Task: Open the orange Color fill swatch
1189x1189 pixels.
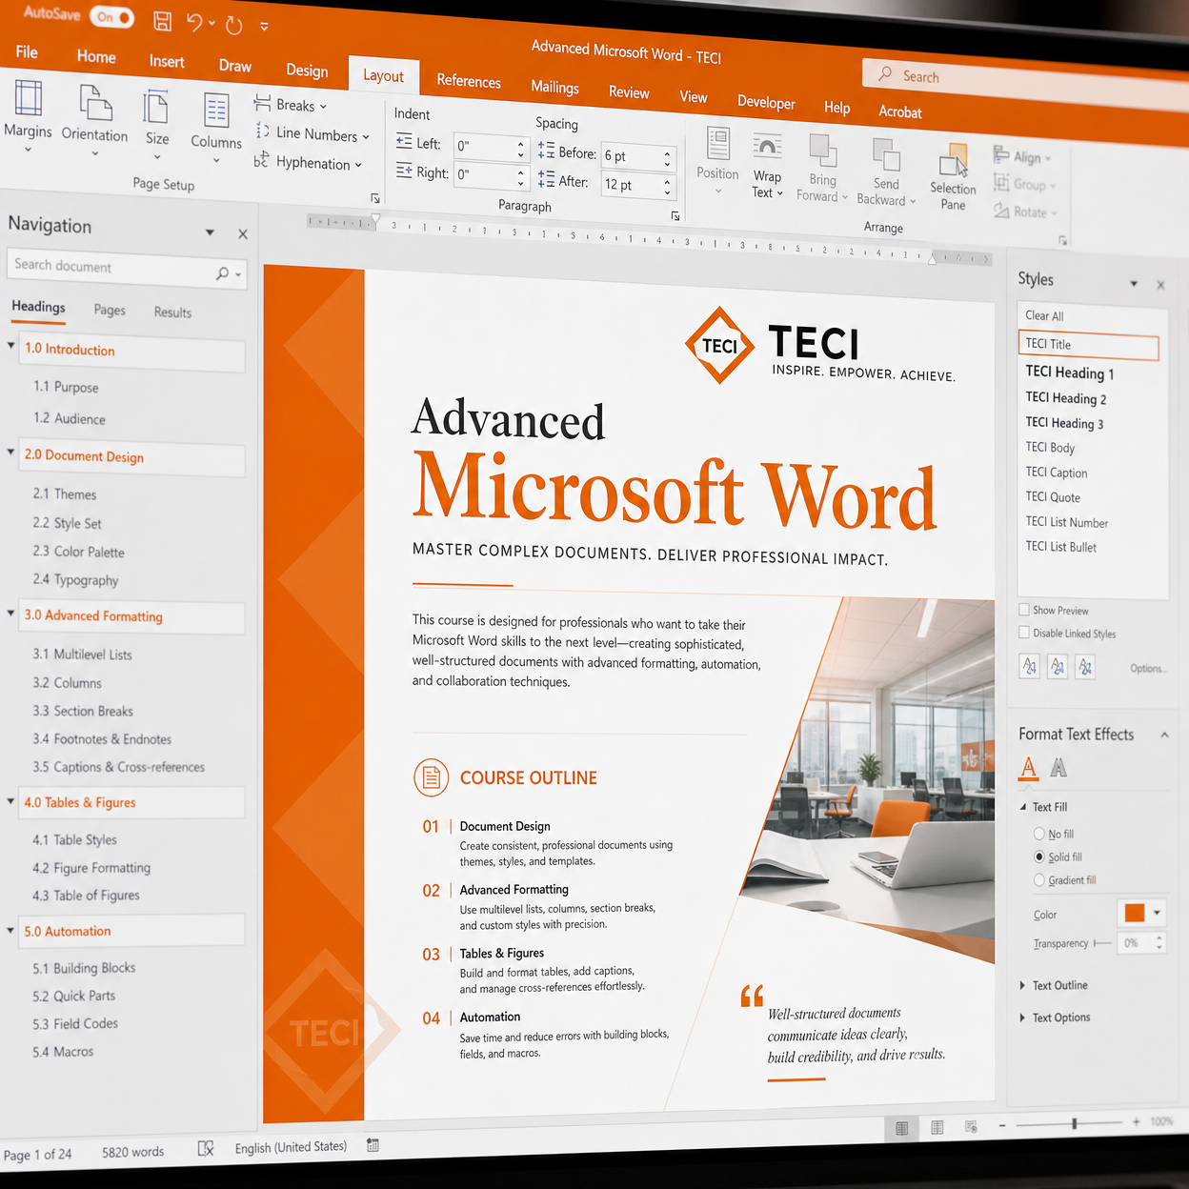Action: pos(1134,913)
